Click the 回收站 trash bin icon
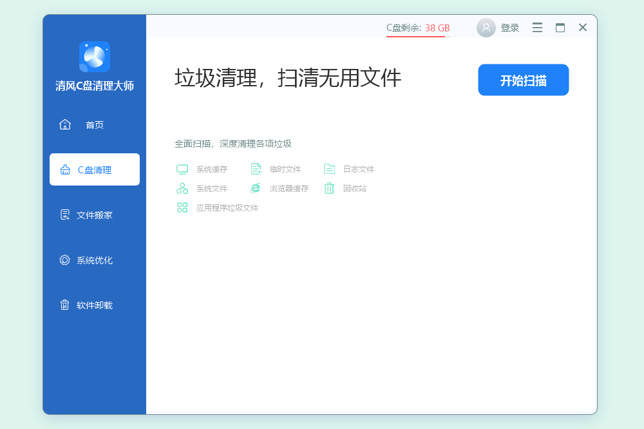Image resolution: width=644 pixels, height=429 pixels. 329,189
